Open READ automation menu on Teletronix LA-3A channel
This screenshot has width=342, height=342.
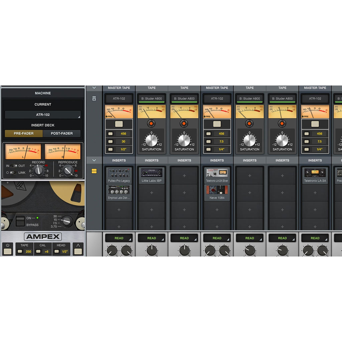pos(315,238)
